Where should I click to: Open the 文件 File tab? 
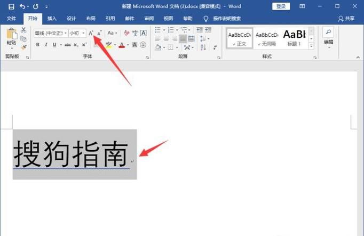coord(11,18)
